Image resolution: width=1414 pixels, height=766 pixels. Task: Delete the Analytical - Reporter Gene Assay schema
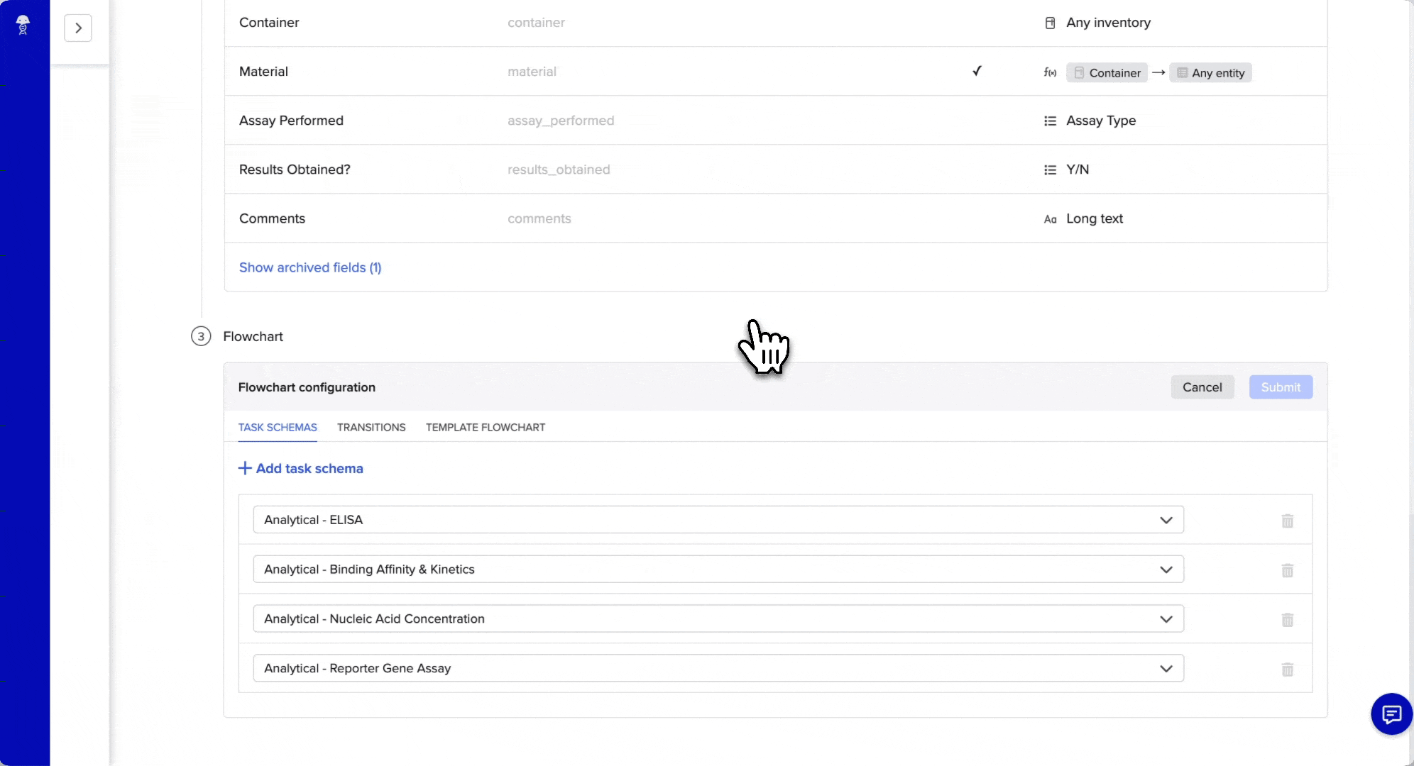(x=1287, y=670)
